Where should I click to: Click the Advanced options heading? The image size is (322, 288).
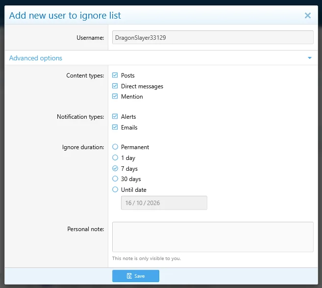click(x=35, y=58)
